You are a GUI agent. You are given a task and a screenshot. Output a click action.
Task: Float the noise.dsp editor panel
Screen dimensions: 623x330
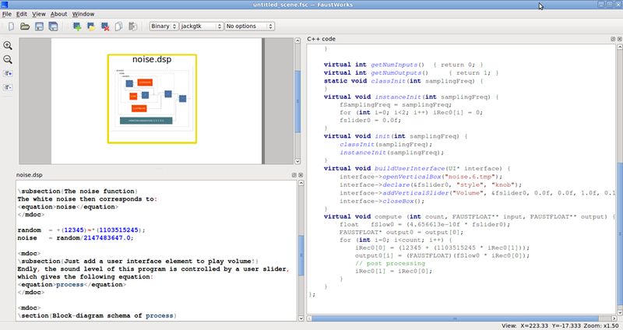pos(294,175)
